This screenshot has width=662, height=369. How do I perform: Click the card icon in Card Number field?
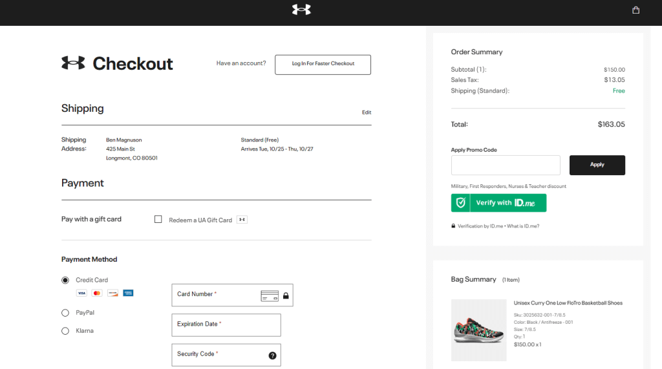[x=270, y=296]
